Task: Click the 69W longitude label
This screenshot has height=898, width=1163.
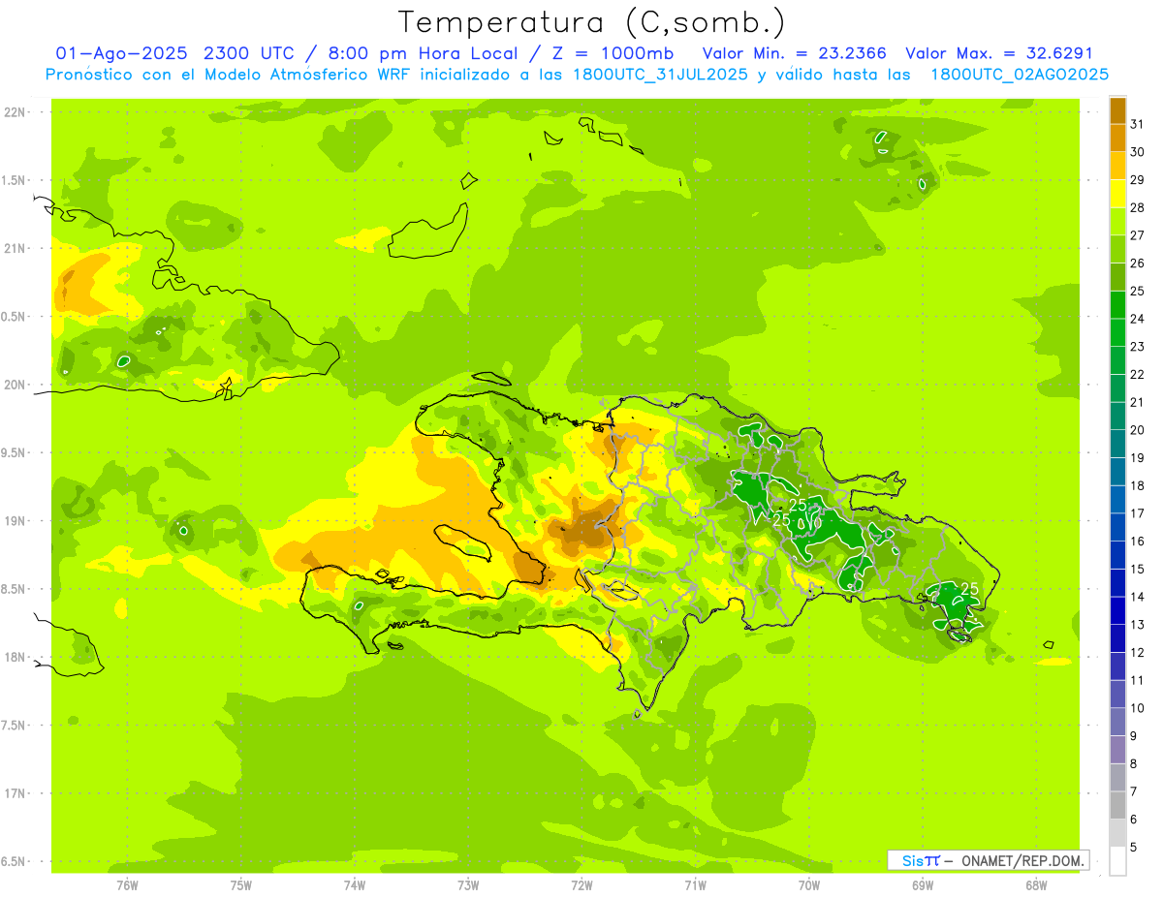Action: 923,885
